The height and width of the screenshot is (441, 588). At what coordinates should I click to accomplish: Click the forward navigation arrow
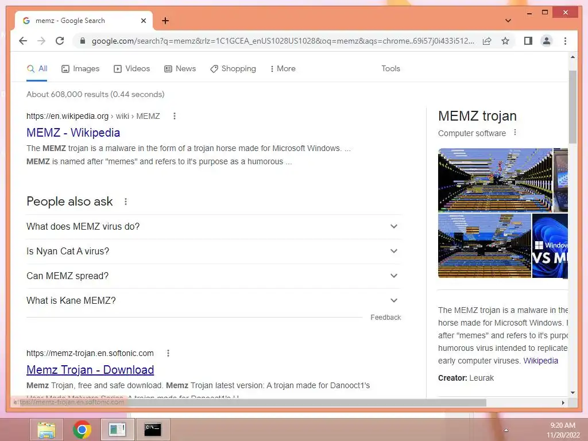[41, 41]
